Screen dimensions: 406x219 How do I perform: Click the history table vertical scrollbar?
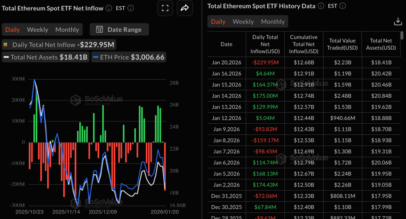(403, 36)
